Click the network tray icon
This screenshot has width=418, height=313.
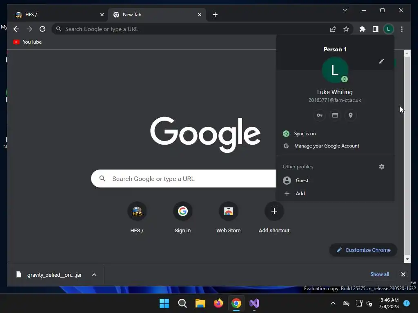click(x=359, y=303)
